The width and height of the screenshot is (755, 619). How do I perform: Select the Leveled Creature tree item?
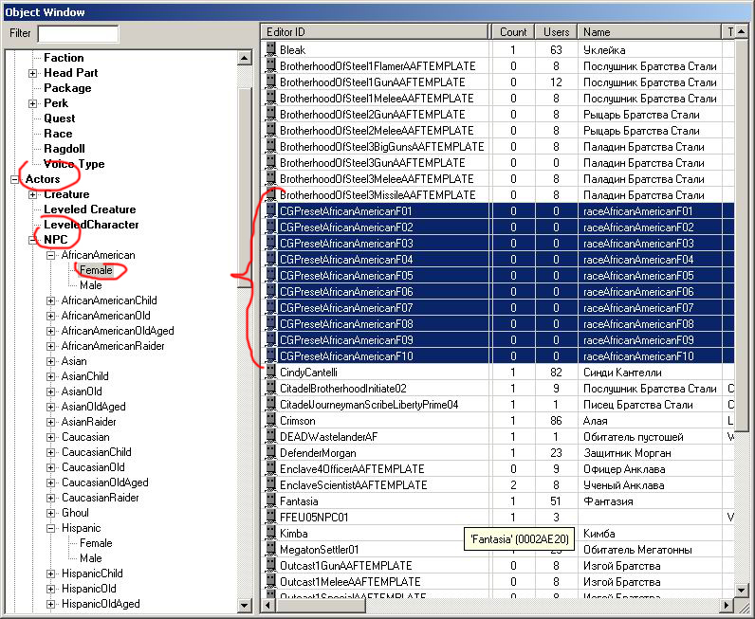tap(89, 209)
